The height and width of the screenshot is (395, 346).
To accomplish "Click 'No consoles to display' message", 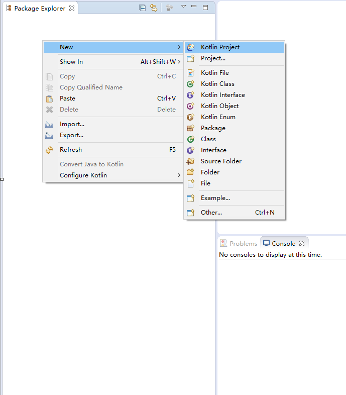I will (271, 255).
